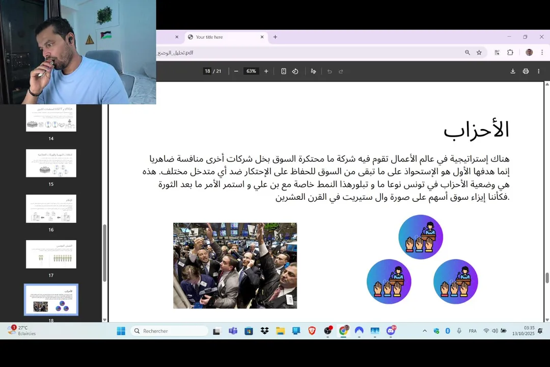Open the volume speaker control
550x367 pixels.
tap(494, 331)
